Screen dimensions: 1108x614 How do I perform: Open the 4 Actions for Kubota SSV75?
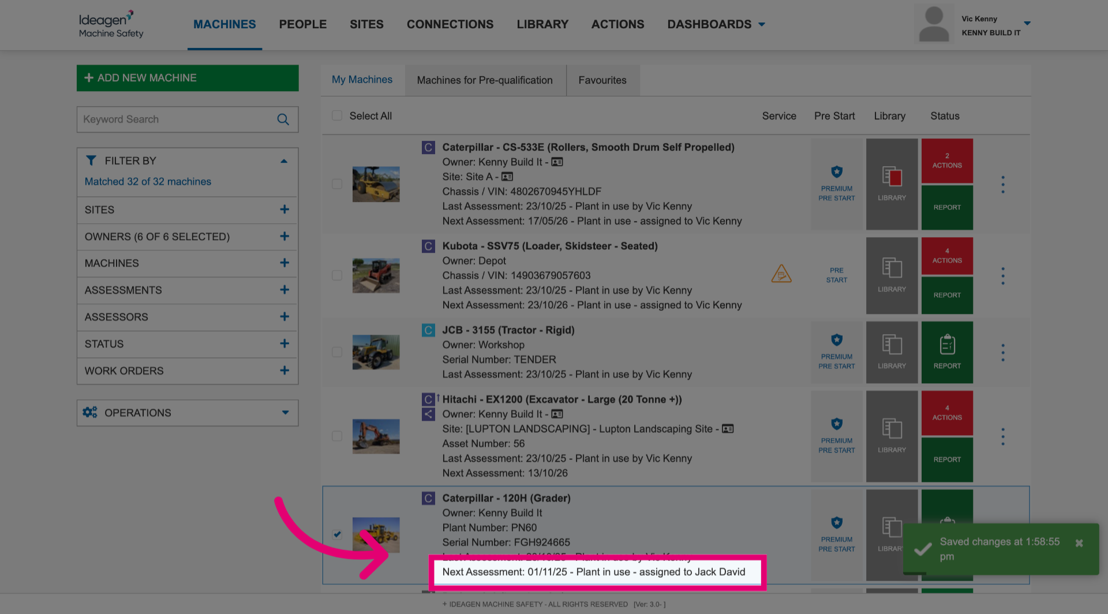(947, 256)
